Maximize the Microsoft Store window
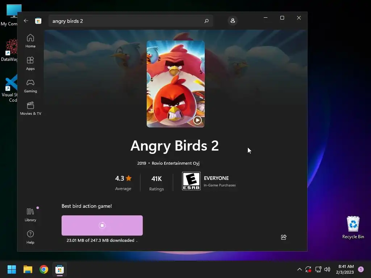The image size is (371, 278). click(282, 18)
